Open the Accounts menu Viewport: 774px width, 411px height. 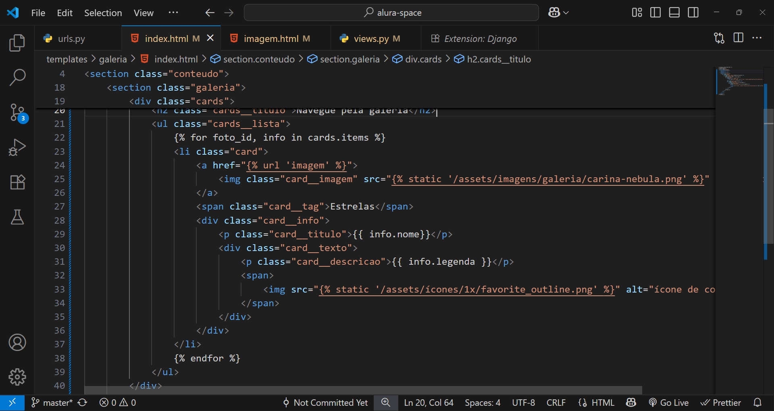click(x=17, y=342)
